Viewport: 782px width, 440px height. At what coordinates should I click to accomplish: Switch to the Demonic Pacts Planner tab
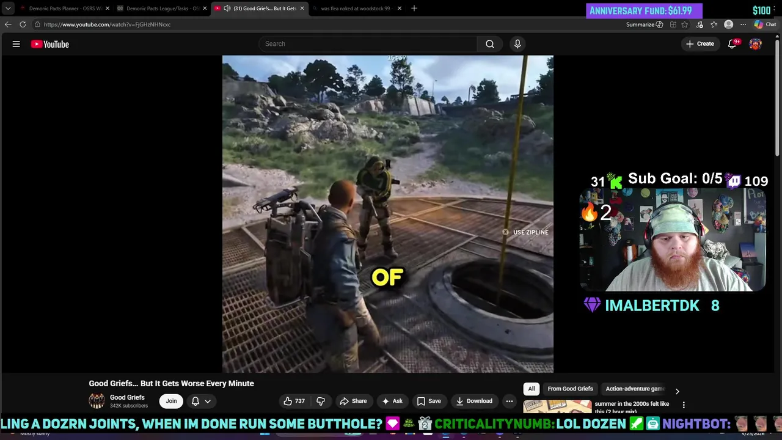click(64, 8)
